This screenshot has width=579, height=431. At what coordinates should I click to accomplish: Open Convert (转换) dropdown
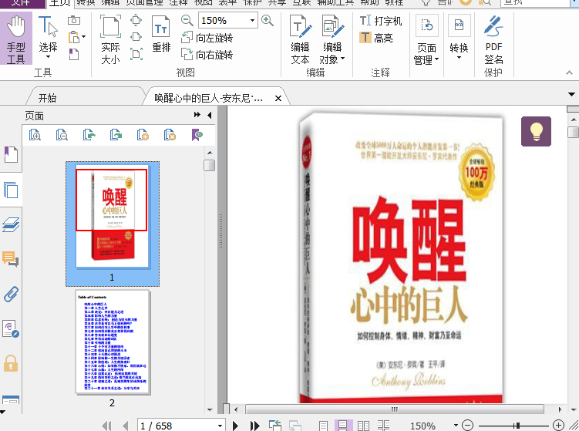[459, 37]
